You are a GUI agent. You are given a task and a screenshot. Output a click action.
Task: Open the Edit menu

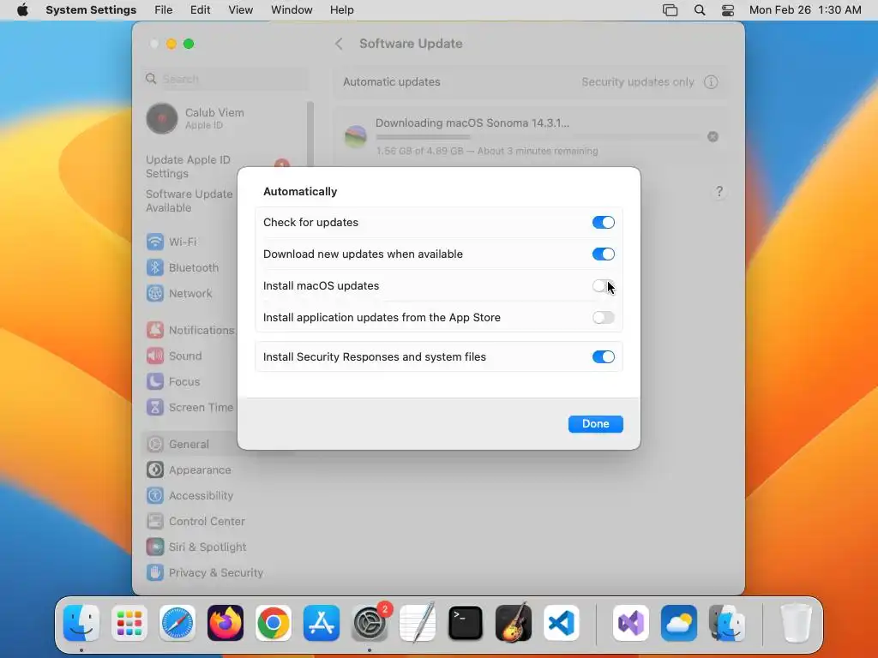[200, 10]
